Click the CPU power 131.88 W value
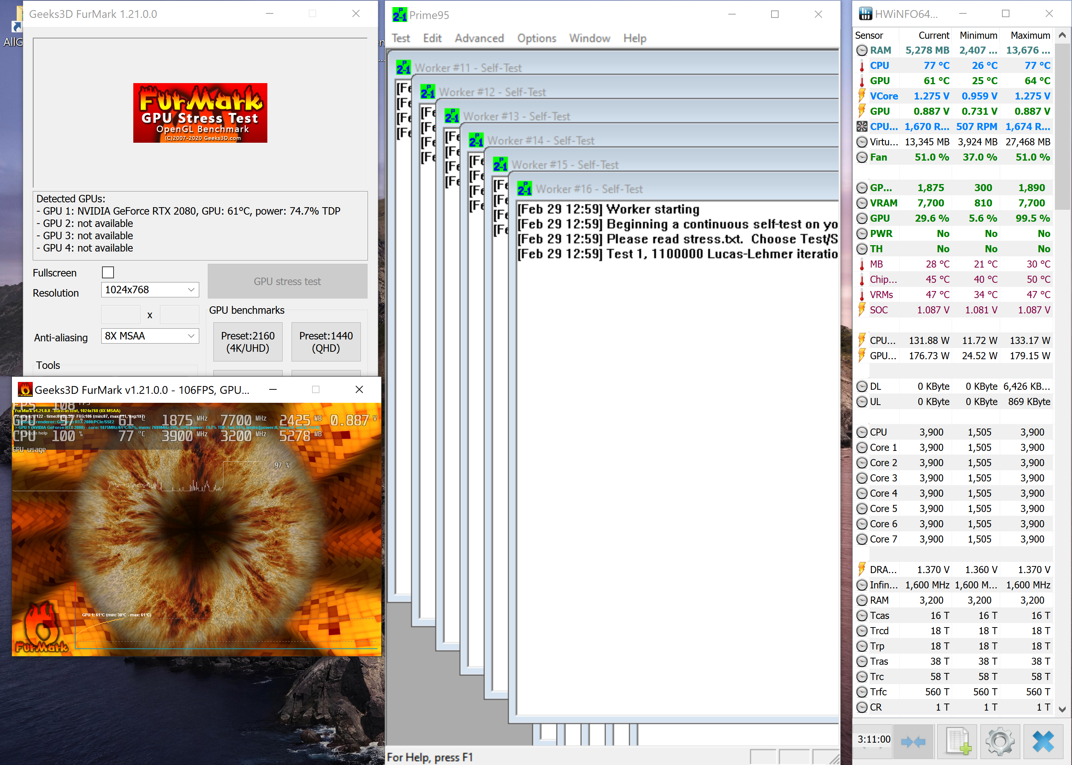Image resolution: width=1072 pixels, height=765 pixels. pos(929,340)
